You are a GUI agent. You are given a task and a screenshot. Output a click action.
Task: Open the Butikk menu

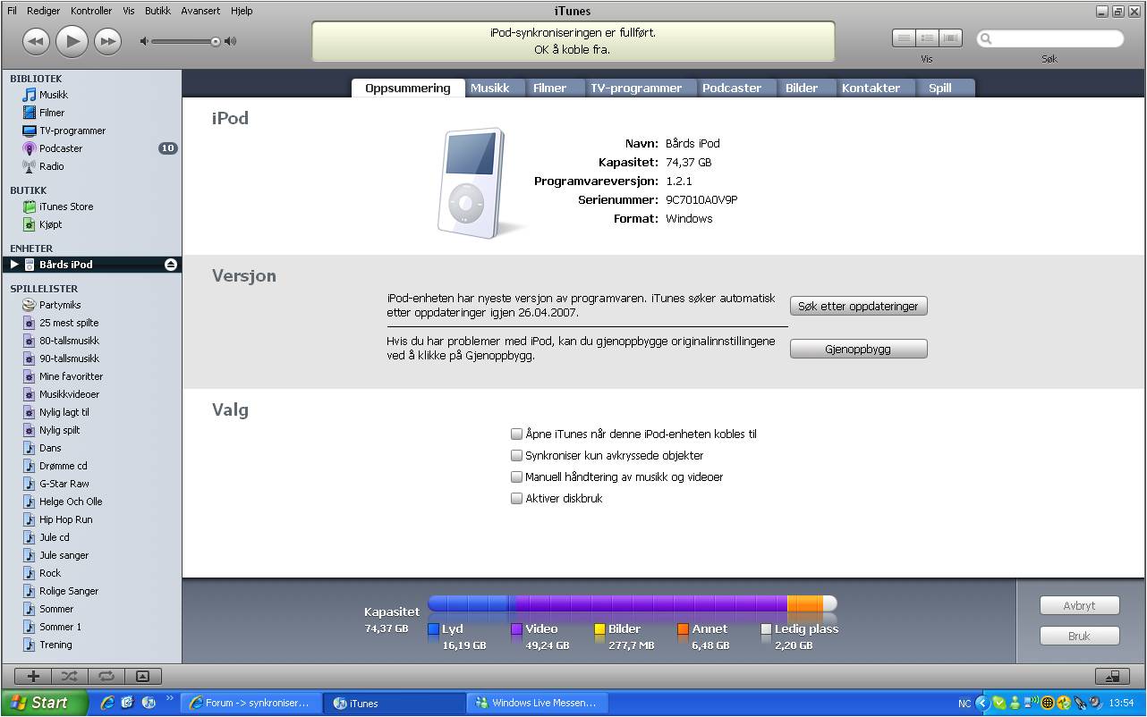coord(157,11)
